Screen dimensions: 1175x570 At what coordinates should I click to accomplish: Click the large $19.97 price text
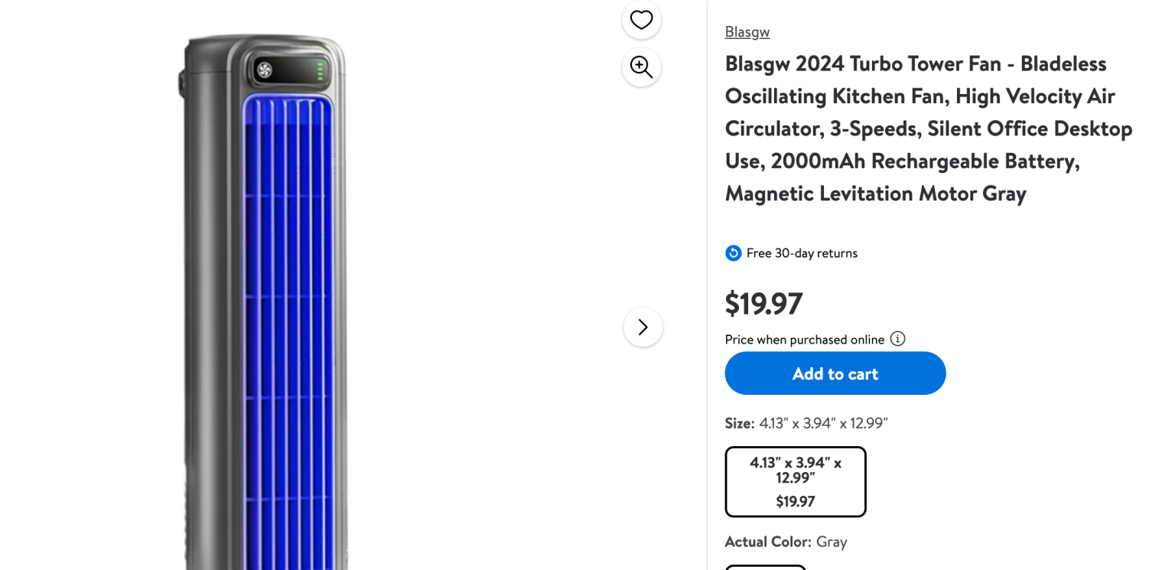click(x=763, y=304)
